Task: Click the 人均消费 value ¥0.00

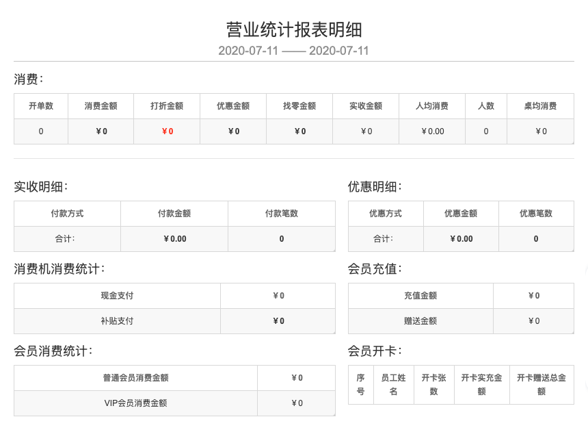Action: point(432,131)
